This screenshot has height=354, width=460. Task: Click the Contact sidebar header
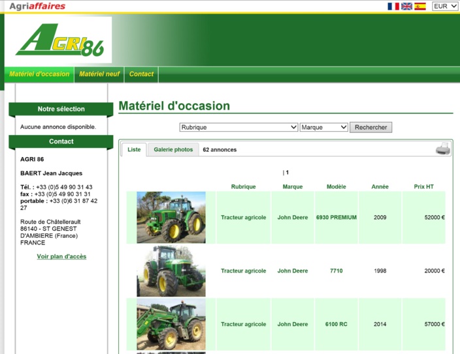(61, 141)
